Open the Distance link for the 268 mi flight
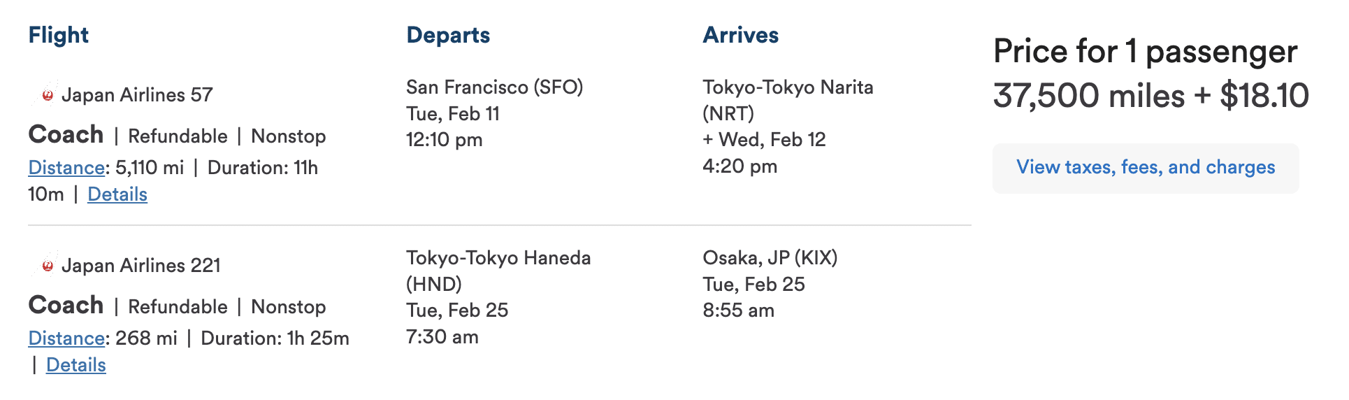 (x=66, y=338)
